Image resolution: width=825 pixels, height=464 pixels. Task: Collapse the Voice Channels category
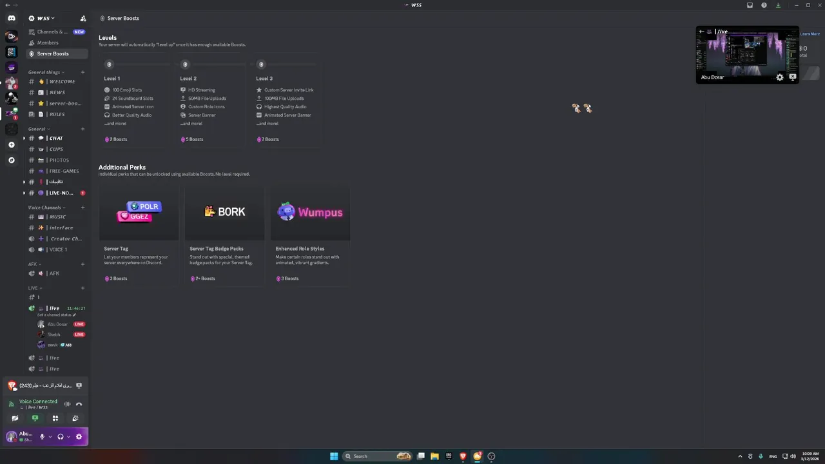(x=46, y=208)
